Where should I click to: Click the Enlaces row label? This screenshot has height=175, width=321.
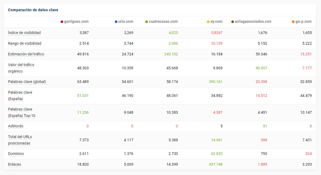tap(15, 164)
